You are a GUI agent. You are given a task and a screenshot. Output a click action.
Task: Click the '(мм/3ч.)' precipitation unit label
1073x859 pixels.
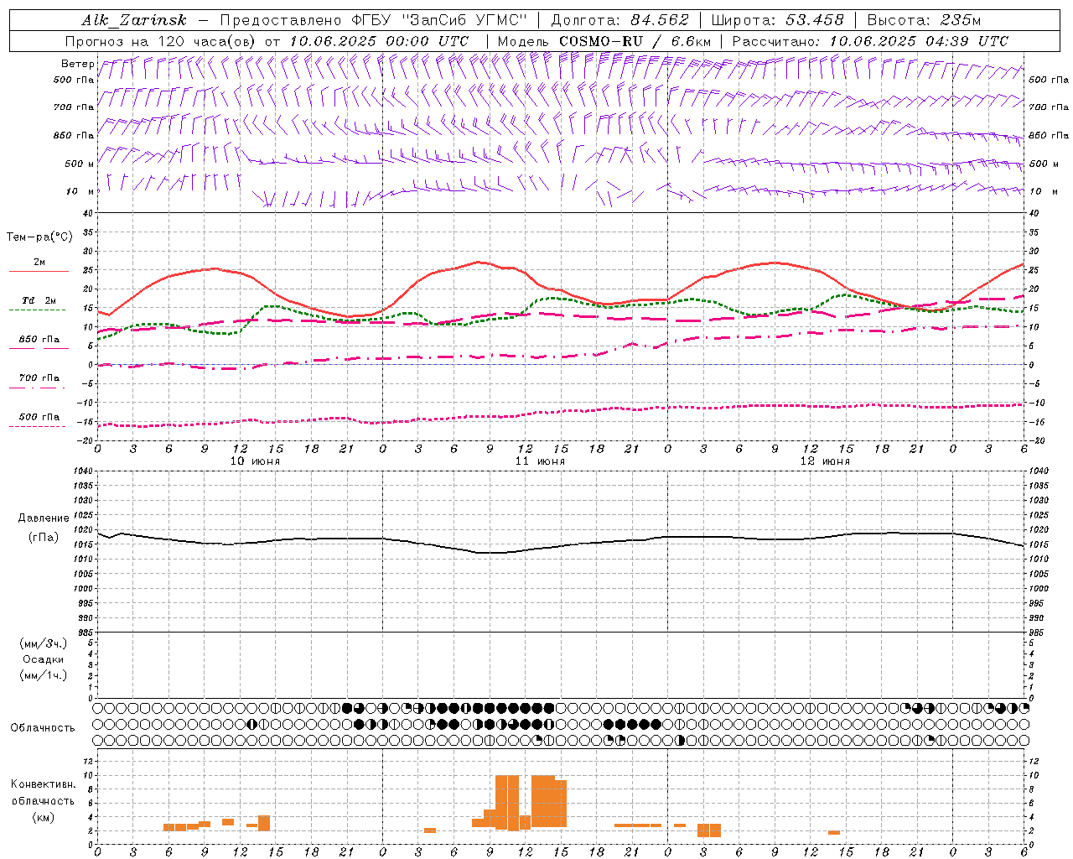tap(44, 643)
